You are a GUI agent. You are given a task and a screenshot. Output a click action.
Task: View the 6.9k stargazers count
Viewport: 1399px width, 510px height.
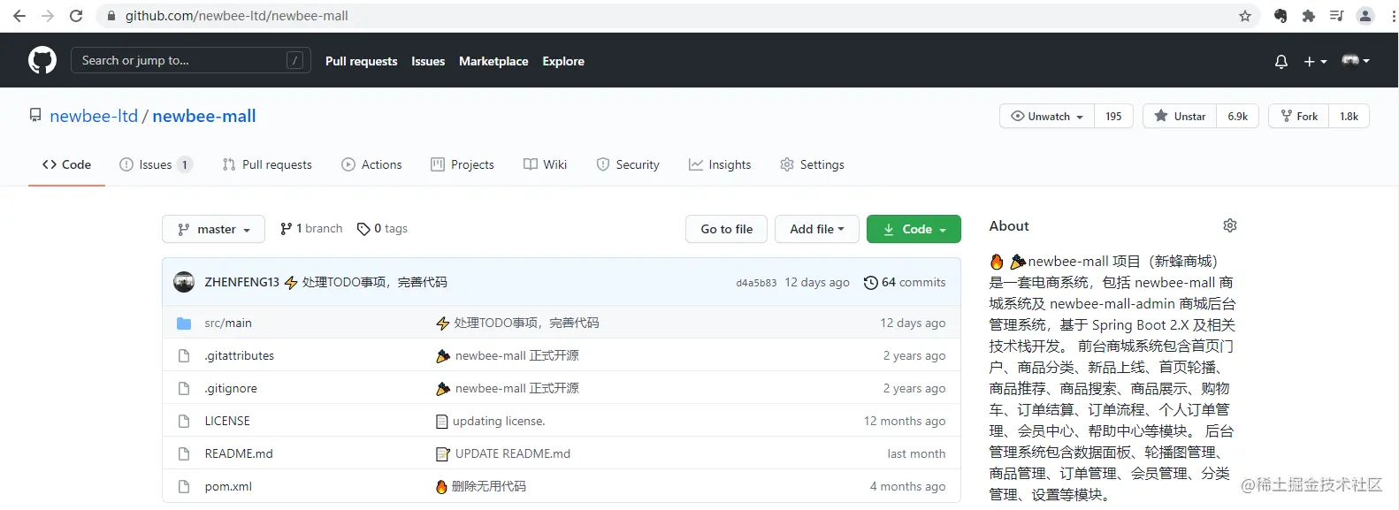[x=1238, y=116]
